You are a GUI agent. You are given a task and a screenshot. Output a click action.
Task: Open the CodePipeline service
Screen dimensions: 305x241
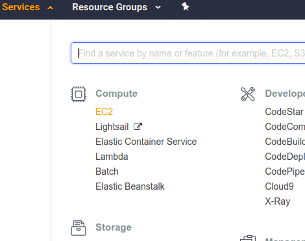[285, 171]
